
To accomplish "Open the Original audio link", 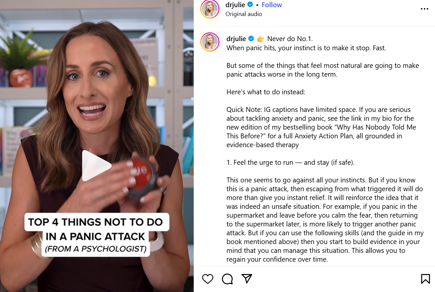I will [x=244, y=14].
